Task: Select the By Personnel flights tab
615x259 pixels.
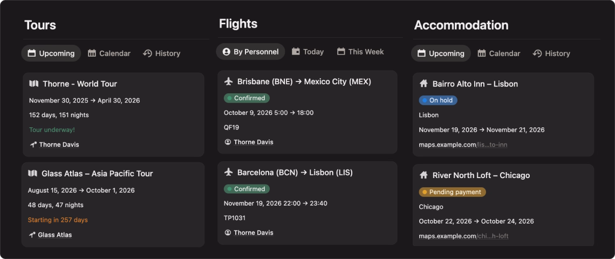Action: (x=251, y=52)
